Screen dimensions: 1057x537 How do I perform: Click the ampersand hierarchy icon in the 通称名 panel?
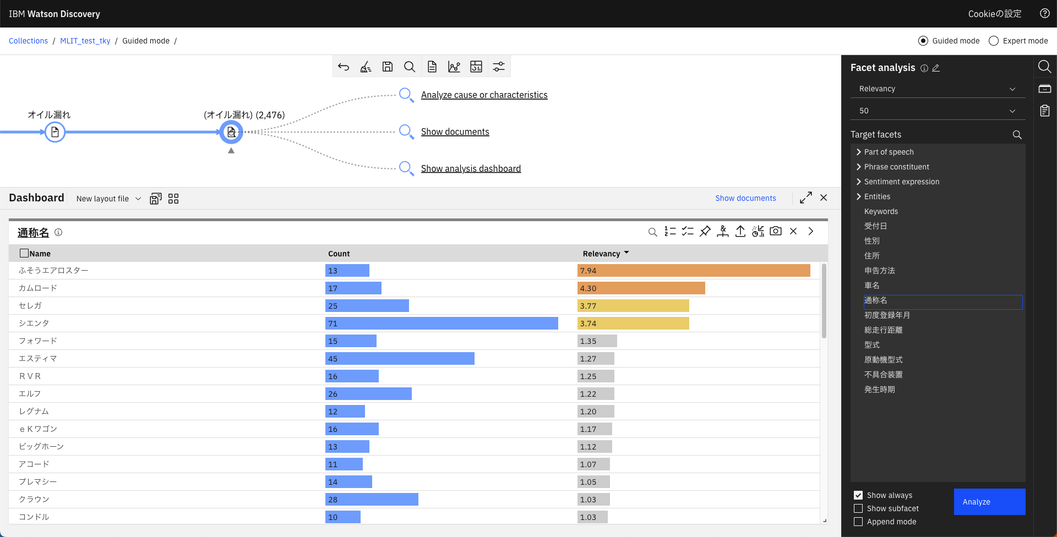(x=723, y=232)
